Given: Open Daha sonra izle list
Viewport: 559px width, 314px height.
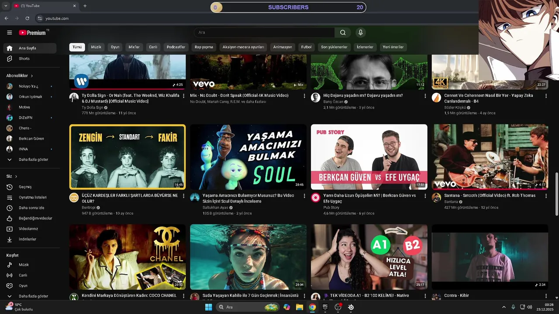Looking at the screenshot, I should pos(30,208).
